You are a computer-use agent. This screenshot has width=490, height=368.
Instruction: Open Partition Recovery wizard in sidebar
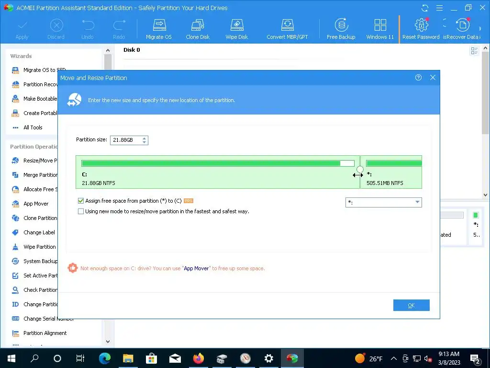click(35, 84)
